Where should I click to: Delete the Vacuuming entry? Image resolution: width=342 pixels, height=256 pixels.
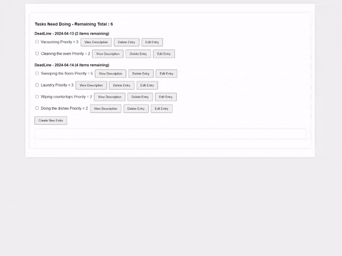click(x=127, y=42)
